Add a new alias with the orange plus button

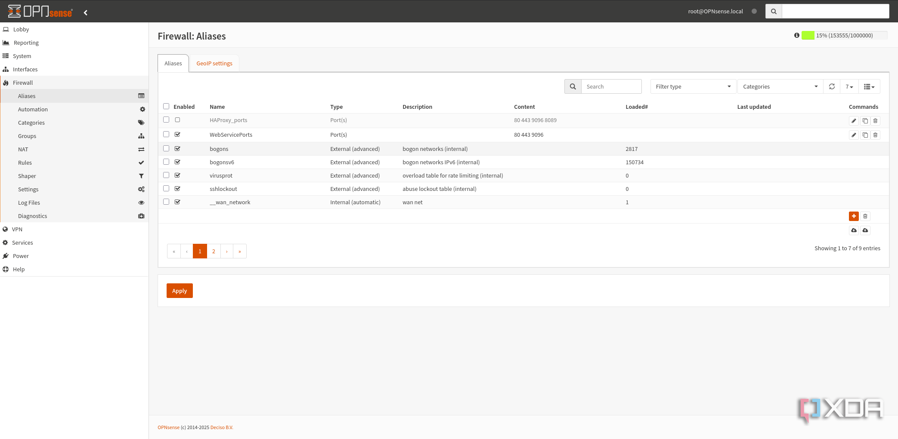pos(854,216)
